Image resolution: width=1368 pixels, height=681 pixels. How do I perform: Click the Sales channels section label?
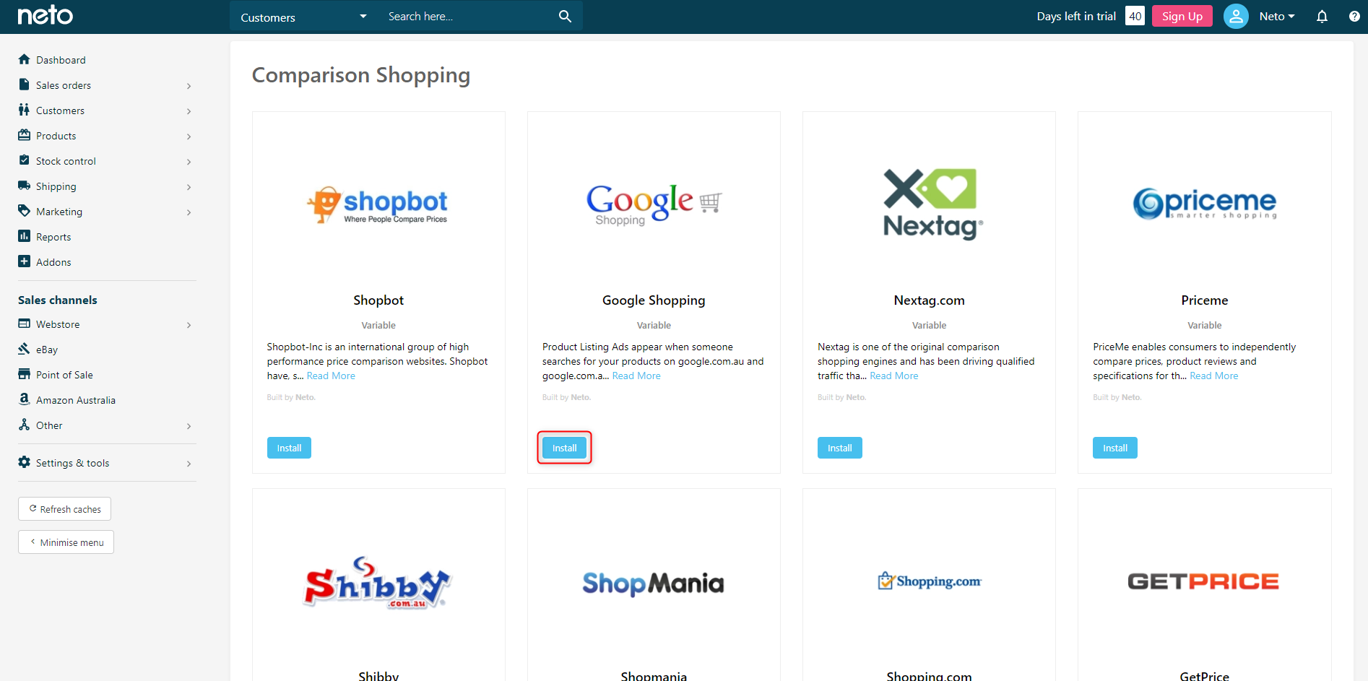click(x=58, y=300)
